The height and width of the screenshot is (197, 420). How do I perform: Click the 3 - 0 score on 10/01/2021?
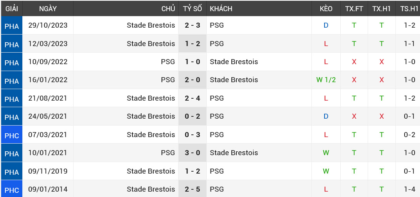(x=192, y=153)
